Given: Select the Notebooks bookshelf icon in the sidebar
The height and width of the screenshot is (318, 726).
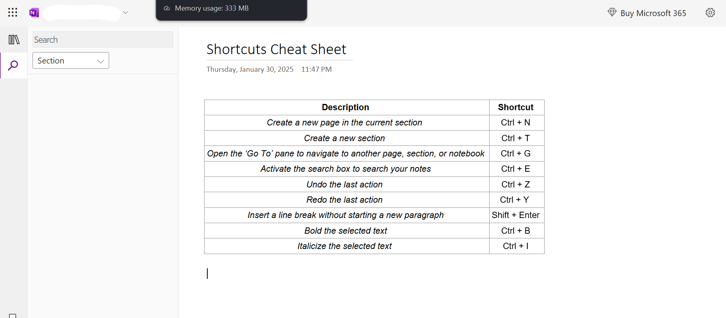Looking at the screenshot, I should [x=14, y=39].
